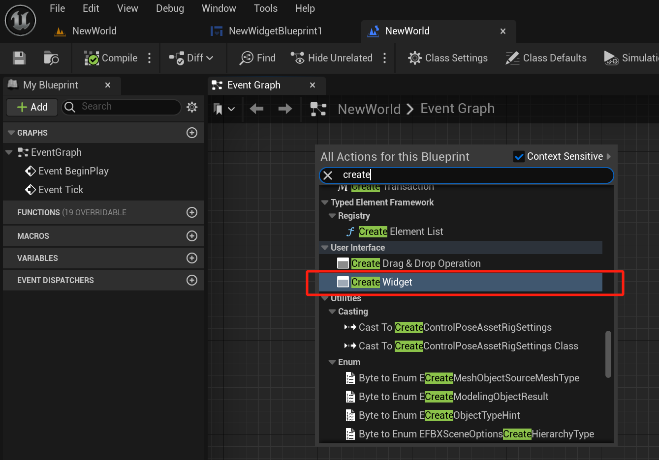This screenshot has width=659, height=460.
Task: Collapse the Enum subcategory
Action: coord(332,362)
